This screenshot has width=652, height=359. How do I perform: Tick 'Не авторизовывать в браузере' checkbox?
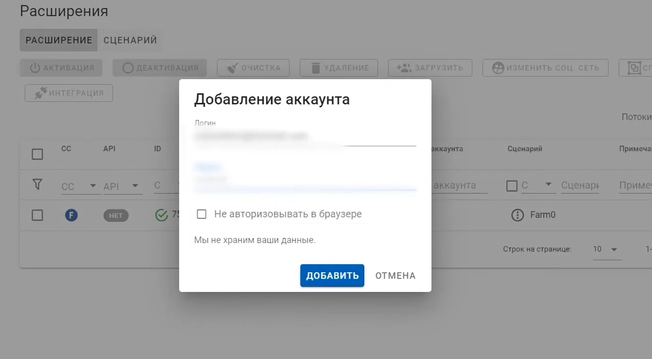(x=201, y=214)
